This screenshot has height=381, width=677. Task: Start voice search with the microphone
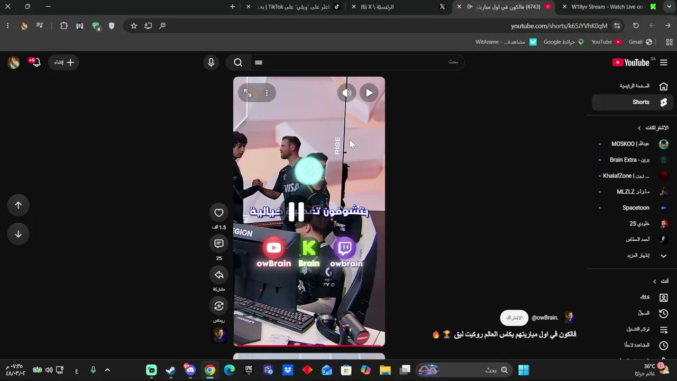pyautogui.click(x=211, y=62)
